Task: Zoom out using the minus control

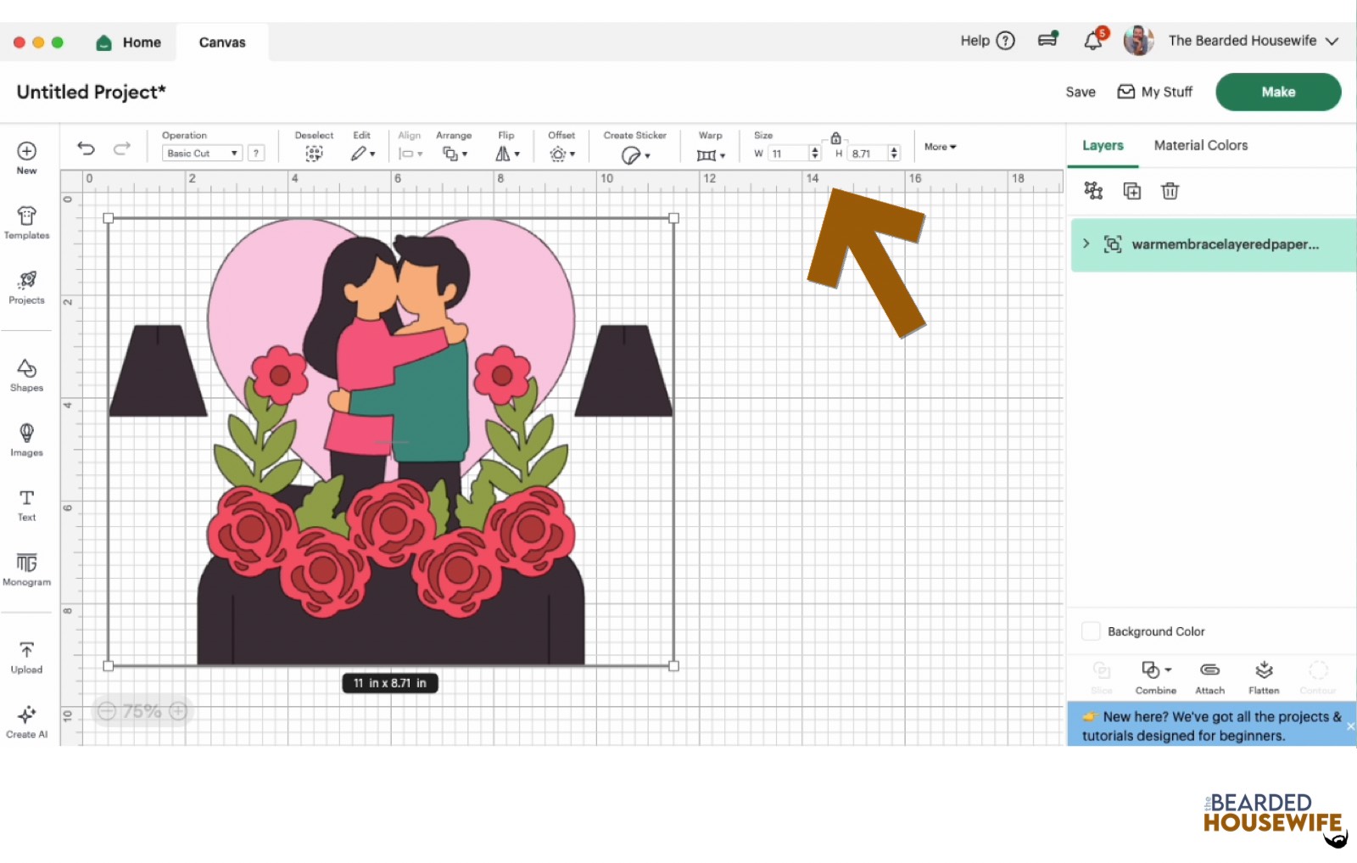Action: point(105,711)
